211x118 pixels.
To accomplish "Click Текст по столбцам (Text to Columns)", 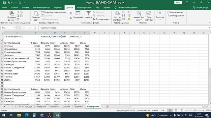I will (x=117, y=16).
